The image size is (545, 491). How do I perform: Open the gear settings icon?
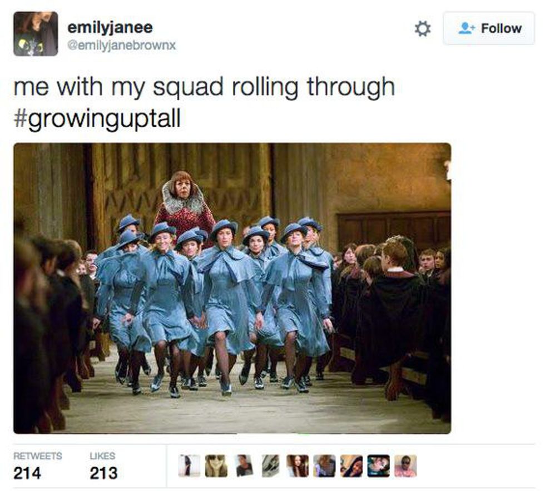(423, 28)
